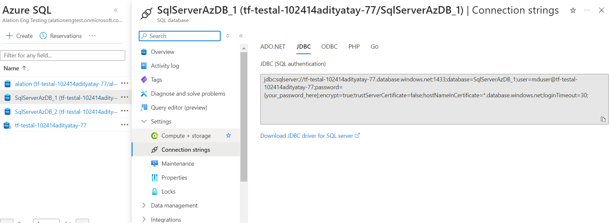Click the SQL icon beside SqlServerAzDB_1
This screenshot has width=609, height=224.
coord(7,98)
